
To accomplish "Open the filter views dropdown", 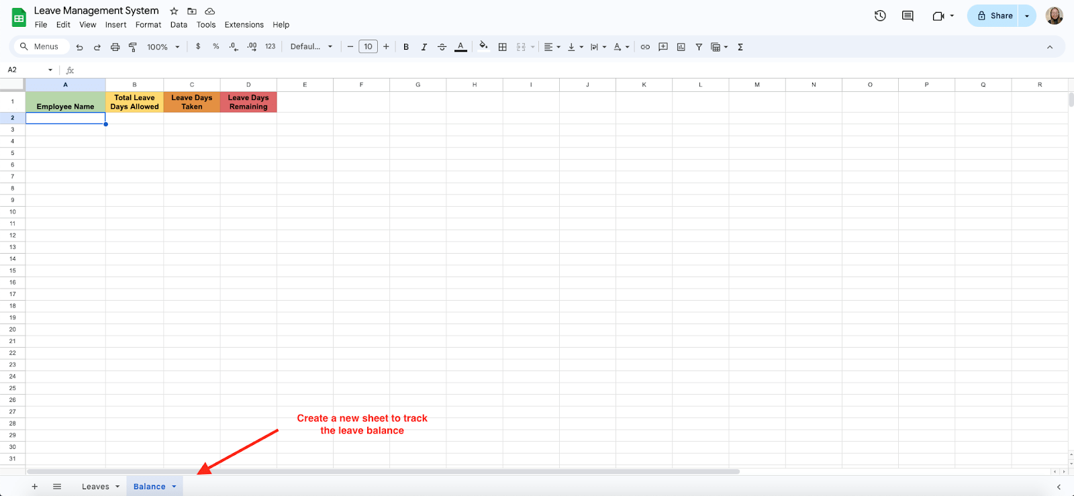I will click(720, 47).
